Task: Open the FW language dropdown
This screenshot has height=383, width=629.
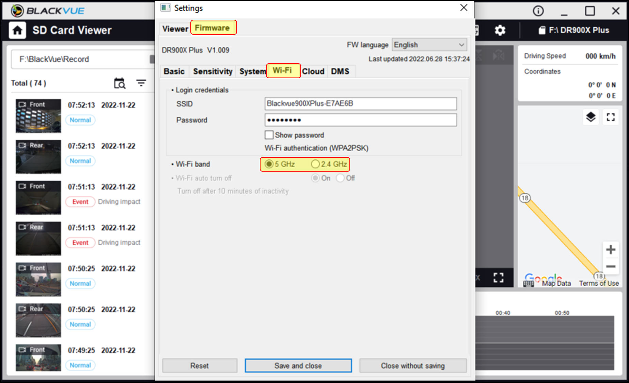Action: (429, 45)
